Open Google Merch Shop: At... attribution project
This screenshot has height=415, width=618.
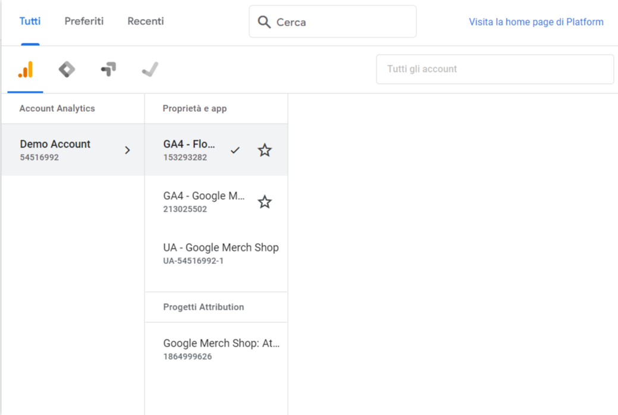coord(216,349)
